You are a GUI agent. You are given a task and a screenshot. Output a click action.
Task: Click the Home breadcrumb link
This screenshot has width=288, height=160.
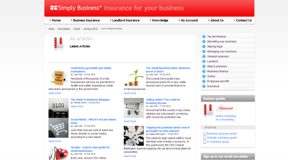pyautogui.click(x=51, y=29)
